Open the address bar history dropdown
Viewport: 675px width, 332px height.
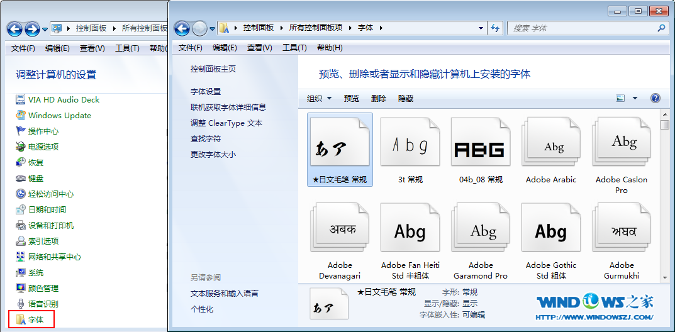[x=481, y=28]
